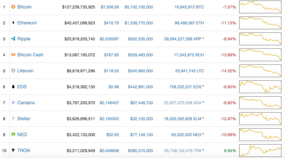Open the NEO name link
The width and height of the screenshot is (285, 158).
[22, 135]
